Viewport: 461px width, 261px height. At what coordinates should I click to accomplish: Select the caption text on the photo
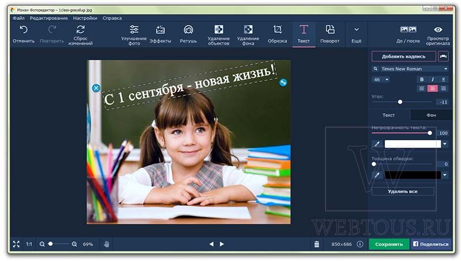click(x=190, y=85)
